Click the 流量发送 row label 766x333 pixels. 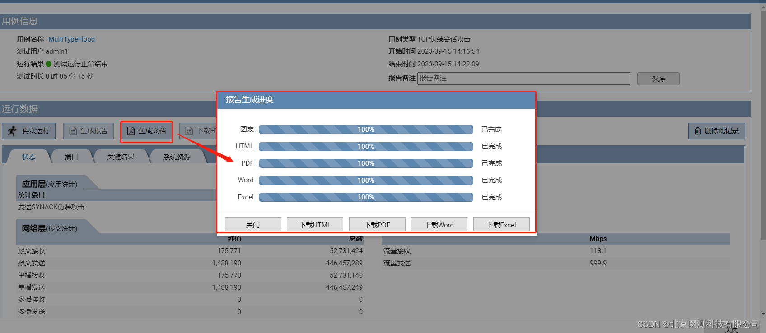[397, 263]
